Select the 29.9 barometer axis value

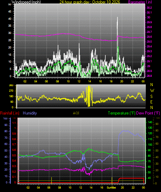pos(149,22)
